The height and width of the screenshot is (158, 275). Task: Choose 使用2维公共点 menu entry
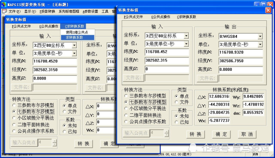click(78, 32)
